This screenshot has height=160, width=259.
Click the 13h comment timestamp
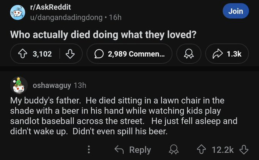click(x=80, y=85)
